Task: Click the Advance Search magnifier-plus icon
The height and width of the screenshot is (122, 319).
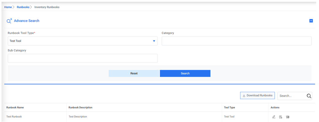Action: 9,21
